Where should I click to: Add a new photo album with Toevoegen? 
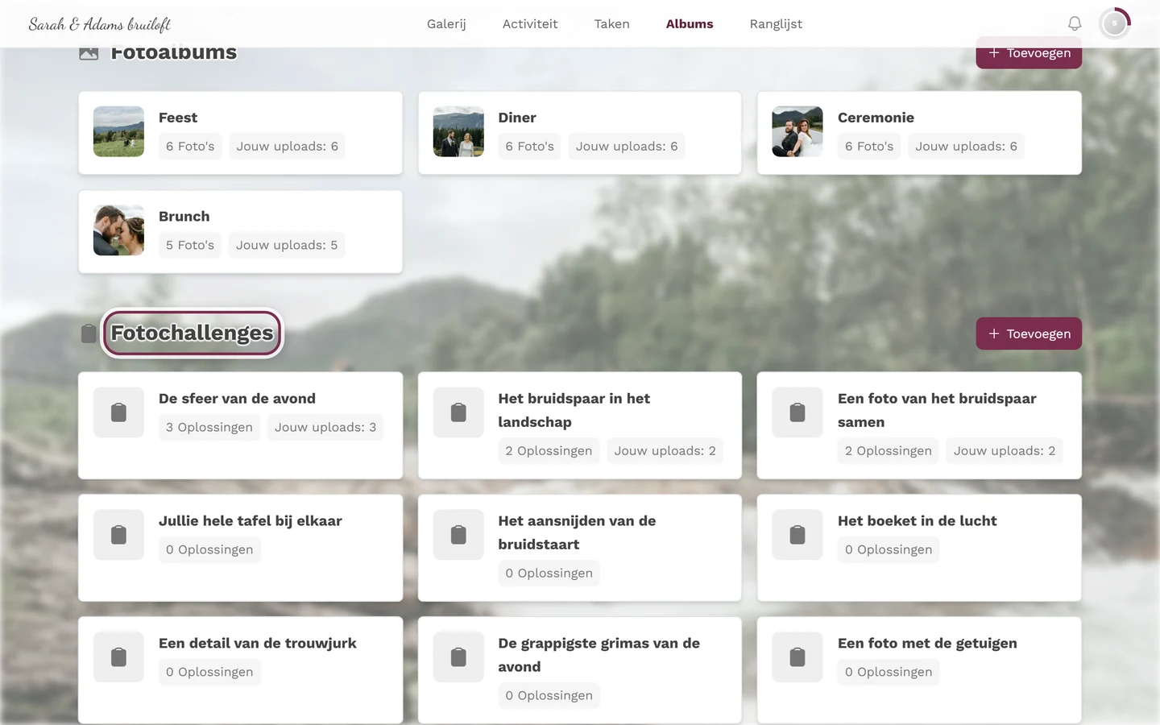click(1029, 53)
